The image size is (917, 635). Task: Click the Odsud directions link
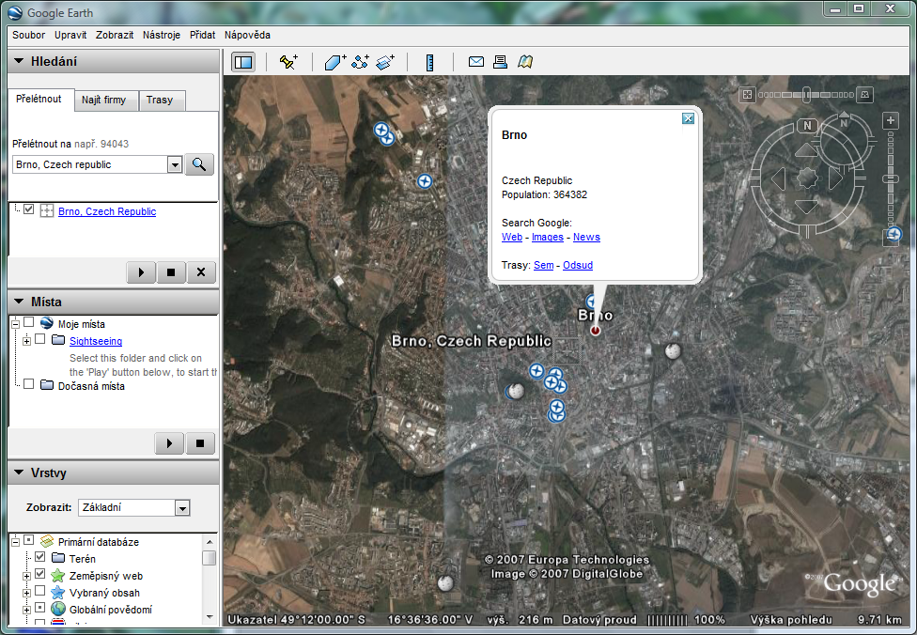point(578,265)
